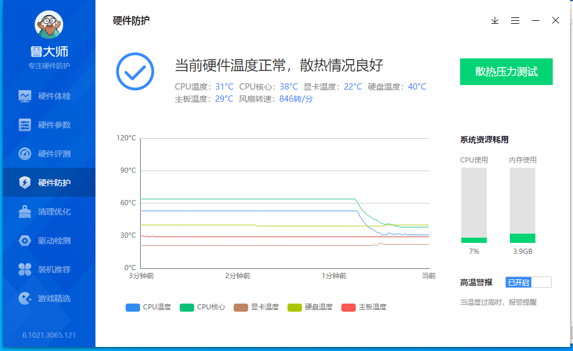Toggle CPU核心 green legend swatch
The image size is (573, 351).
(x=187, y=307)
